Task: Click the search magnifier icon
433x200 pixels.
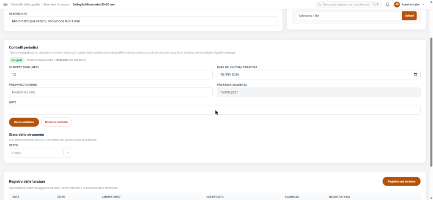Action: click(x=320, y=5)
